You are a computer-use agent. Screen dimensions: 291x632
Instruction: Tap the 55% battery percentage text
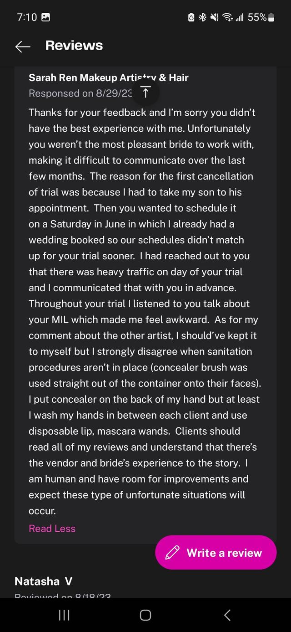[257, 18]
